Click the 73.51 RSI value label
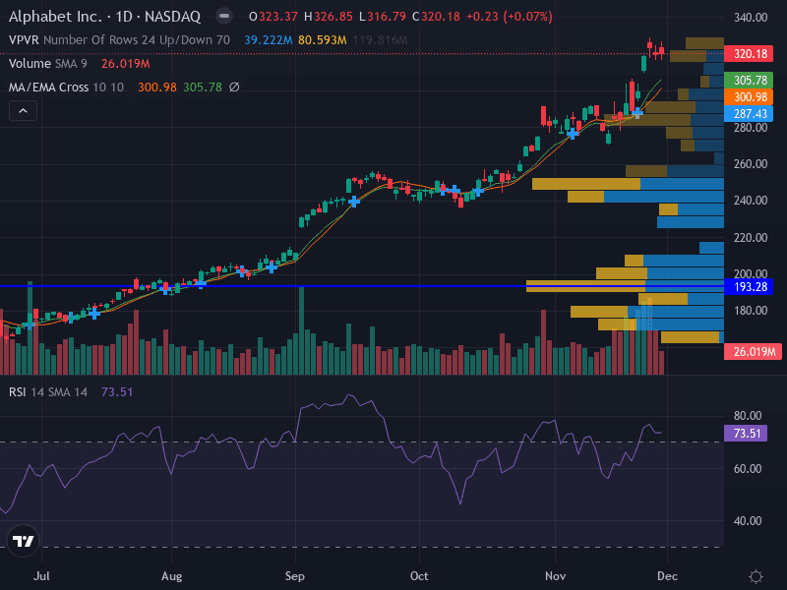Viewport: 787px width, 590px height. [x=746, y=433]
